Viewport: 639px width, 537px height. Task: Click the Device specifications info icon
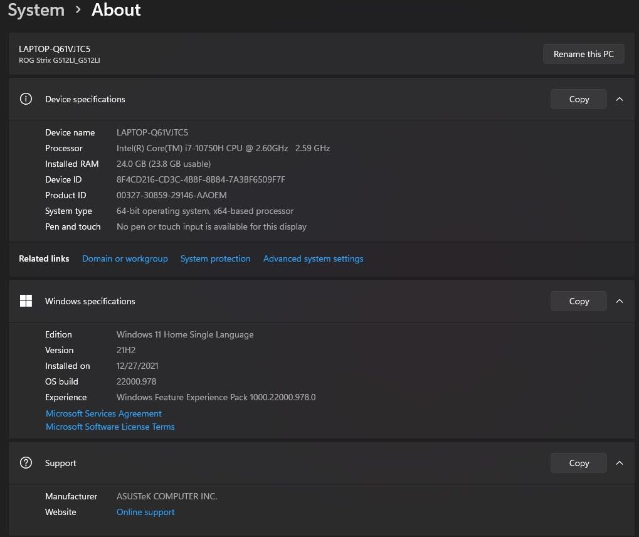pos(26,99)
